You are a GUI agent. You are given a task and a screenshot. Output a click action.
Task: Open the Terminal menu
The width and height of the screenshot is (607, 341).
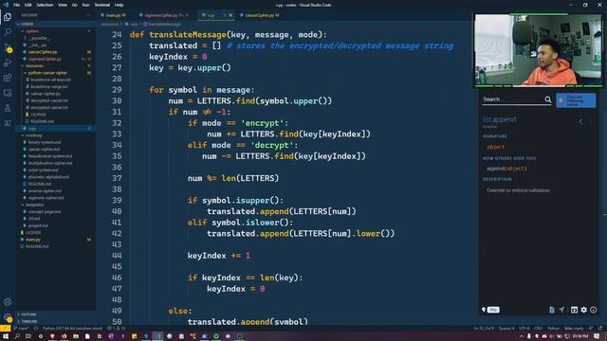(x=101, y=5)
